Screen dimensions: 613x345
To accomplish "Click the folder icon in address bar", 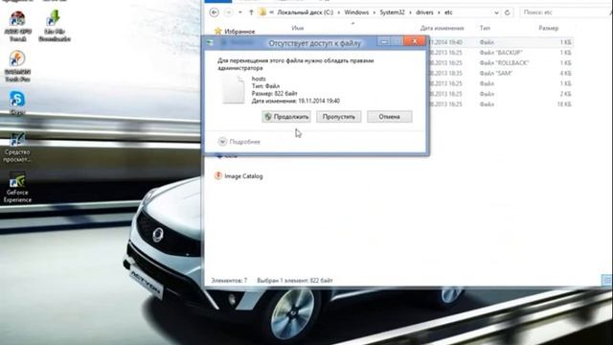I will point(263,12).
